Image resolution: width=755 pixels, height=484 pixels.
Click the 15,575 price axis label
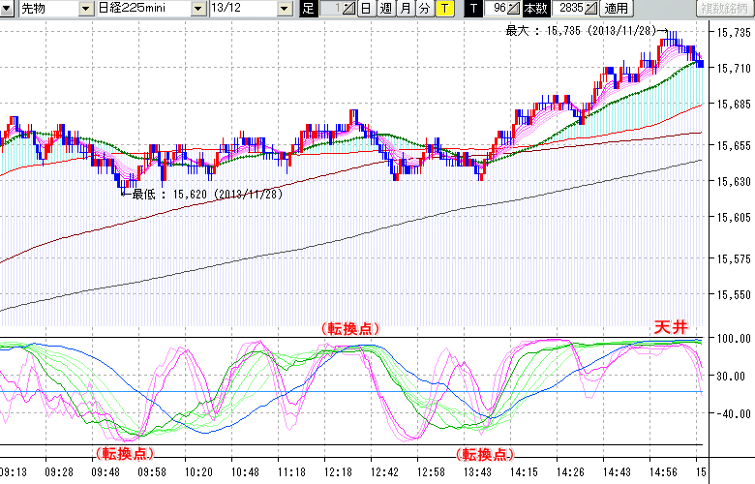coord(734,259)
